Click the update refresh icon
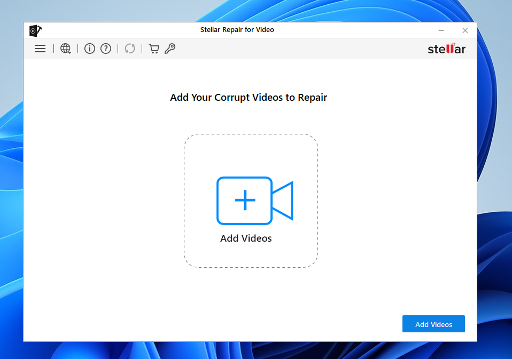 coord(130,49)
